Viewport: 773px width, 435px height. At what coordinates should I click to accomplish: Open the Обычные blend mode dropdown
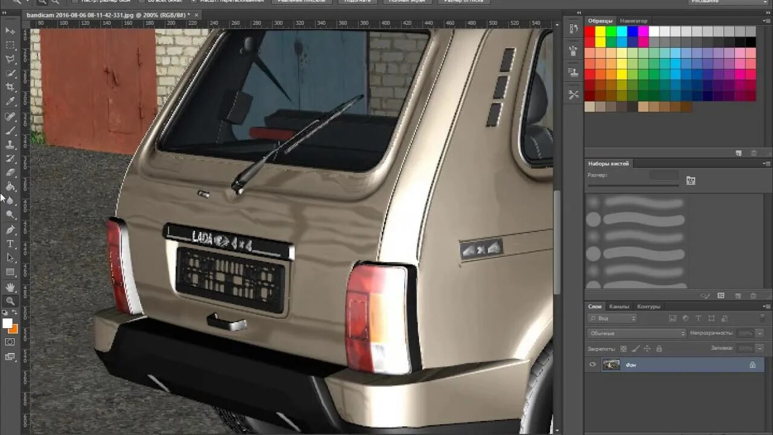click(637, 333)
